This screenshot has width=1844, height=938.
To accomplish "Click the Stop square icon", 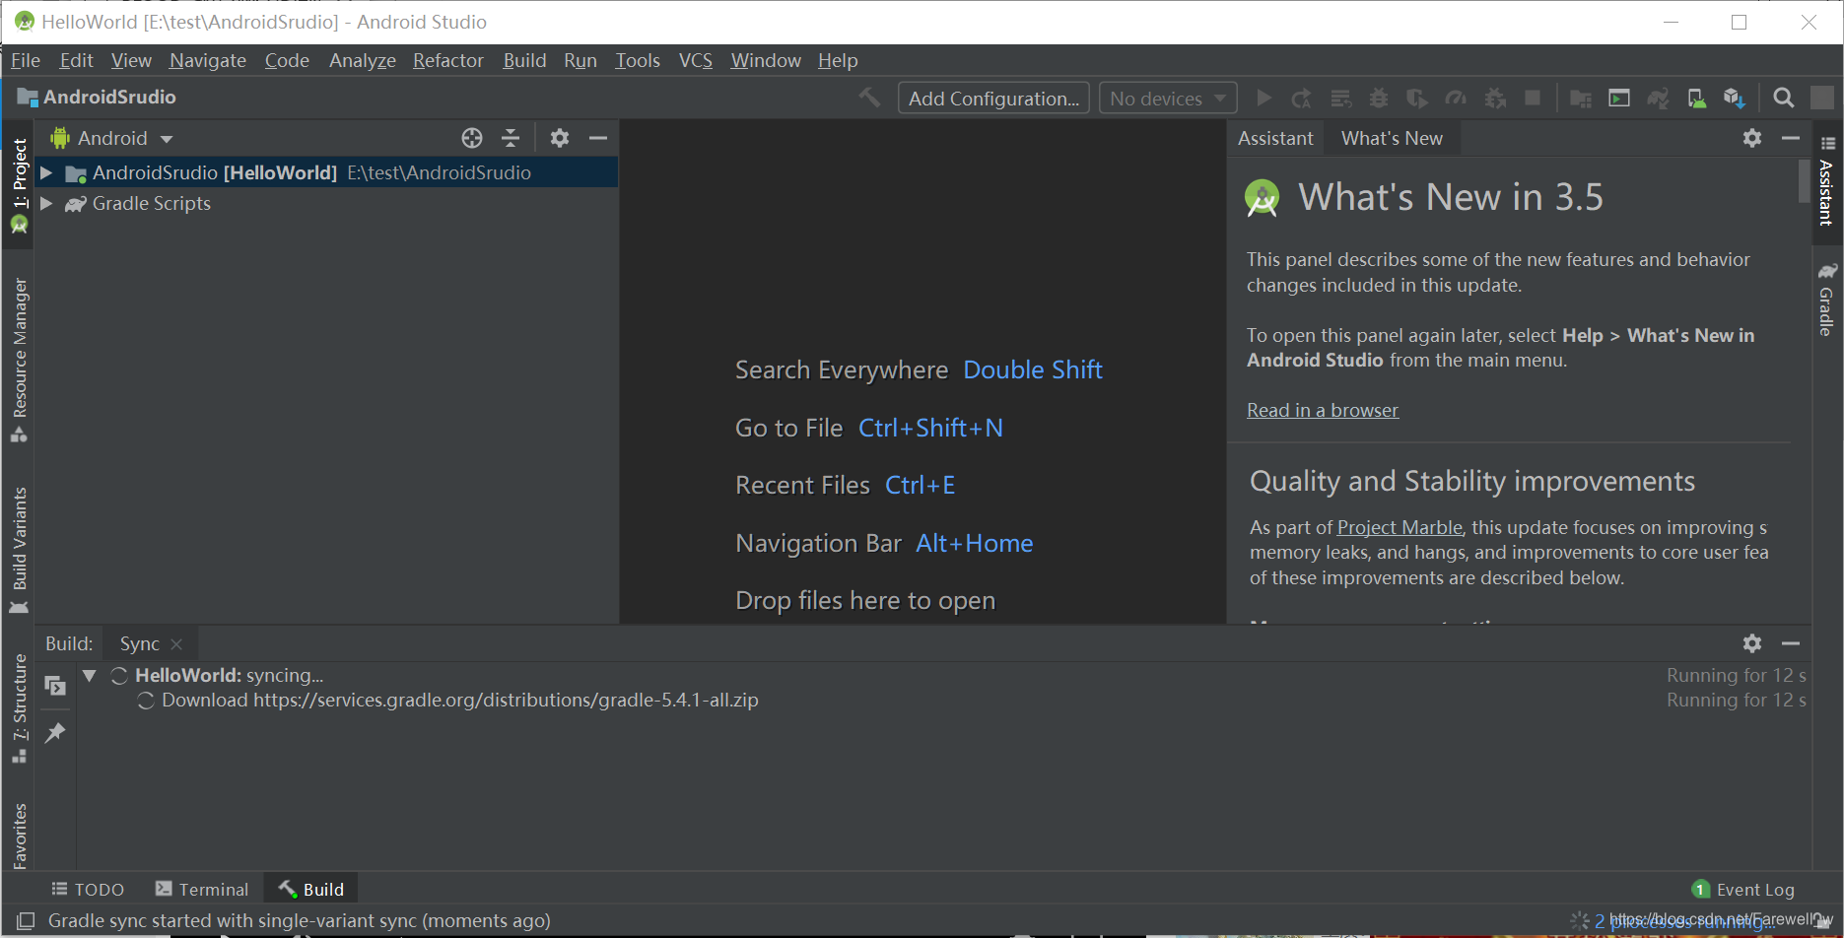I will click(x=1533, y=98).
